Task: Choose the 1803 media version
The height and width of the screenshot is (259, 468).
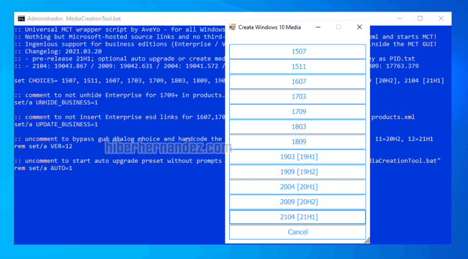Action: [299, 127]
